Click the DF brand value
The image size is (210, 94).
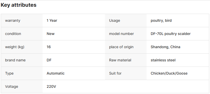tap(49, 60)
